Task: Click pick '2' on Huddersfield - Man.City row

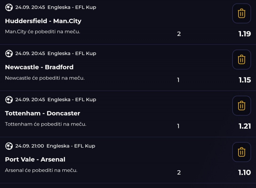Action: point(179,34)
